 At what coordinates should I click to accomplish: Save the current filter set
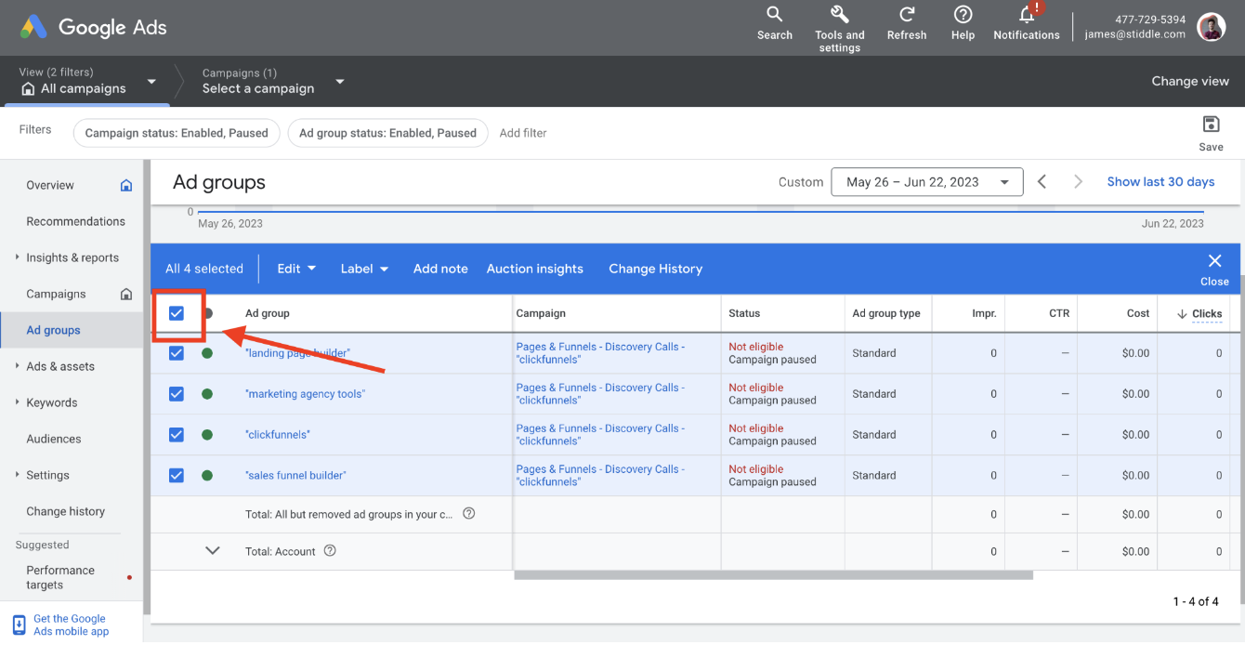pos(1211,133)
